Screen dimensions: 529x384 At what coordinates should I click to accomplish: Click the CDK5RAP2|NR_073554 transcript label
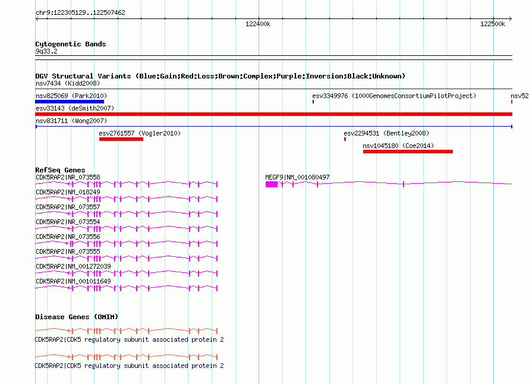tap(68, 222)
